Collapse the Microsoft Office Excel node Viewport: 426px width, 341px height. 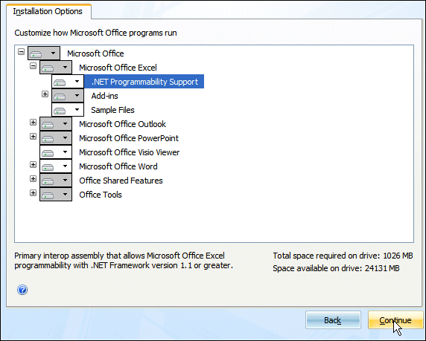(x=34, y=65)
